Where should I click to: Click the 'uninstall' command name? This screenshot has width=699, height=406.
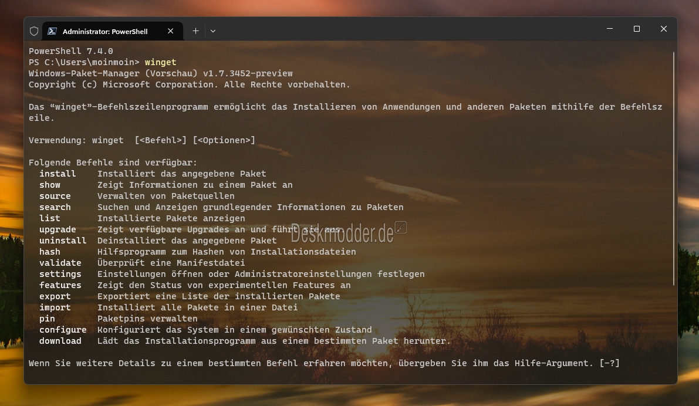(x=63, y=241)
